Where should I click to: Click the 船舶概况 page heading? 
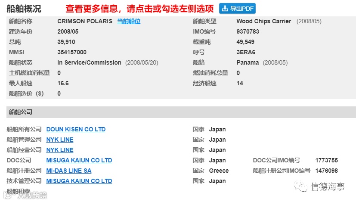(24, 9)
